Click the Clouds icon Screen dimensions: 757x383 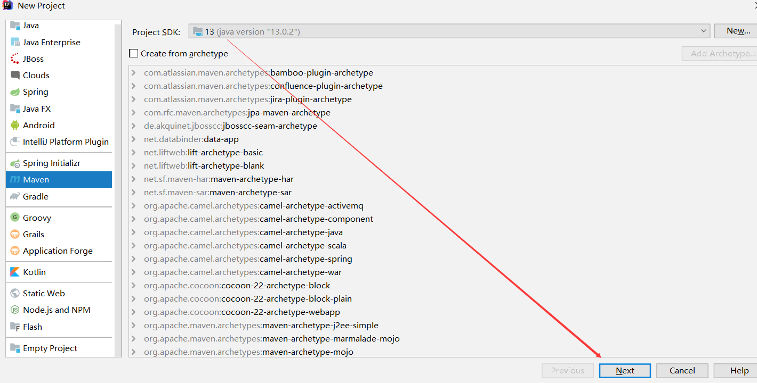[15, 75]
